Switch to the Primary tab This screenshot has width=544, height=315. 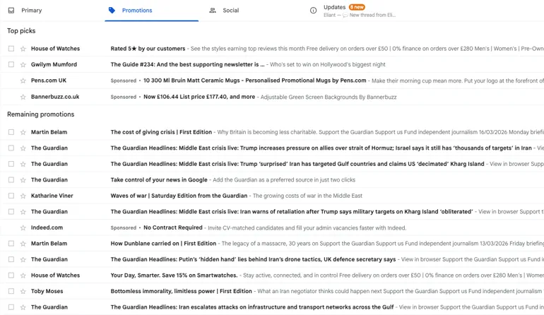pos(31,11)
